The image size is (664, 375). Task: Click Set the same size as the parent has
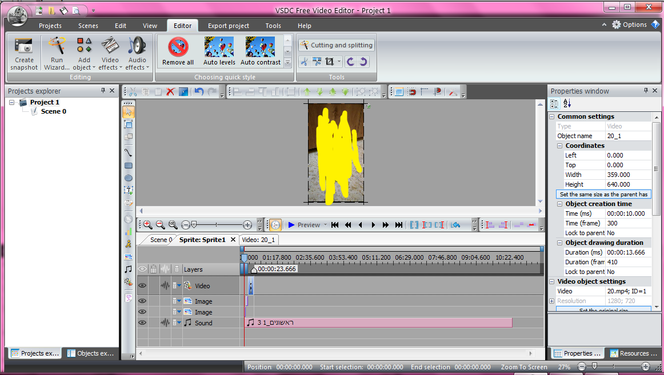click(603, 194)
